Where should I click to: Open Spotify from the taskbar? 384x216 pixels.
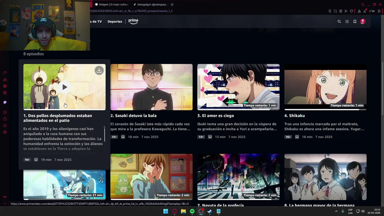coord(192,211)
